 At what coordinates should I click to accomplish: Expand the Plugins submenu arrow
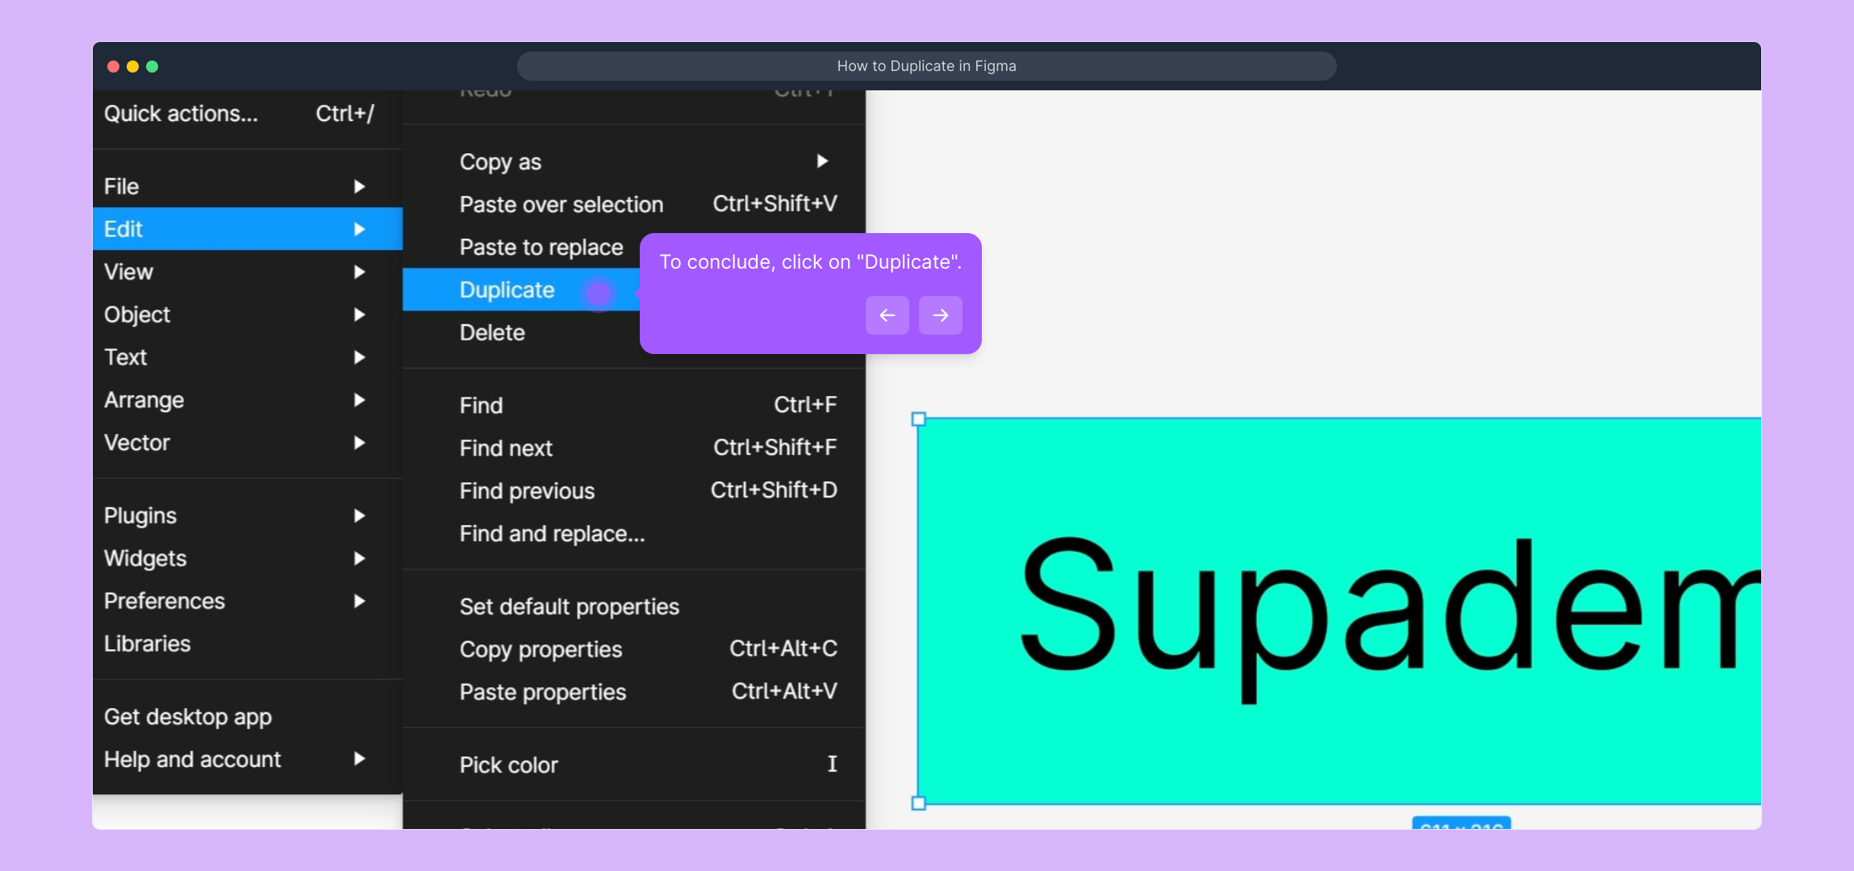click(359, 515)
